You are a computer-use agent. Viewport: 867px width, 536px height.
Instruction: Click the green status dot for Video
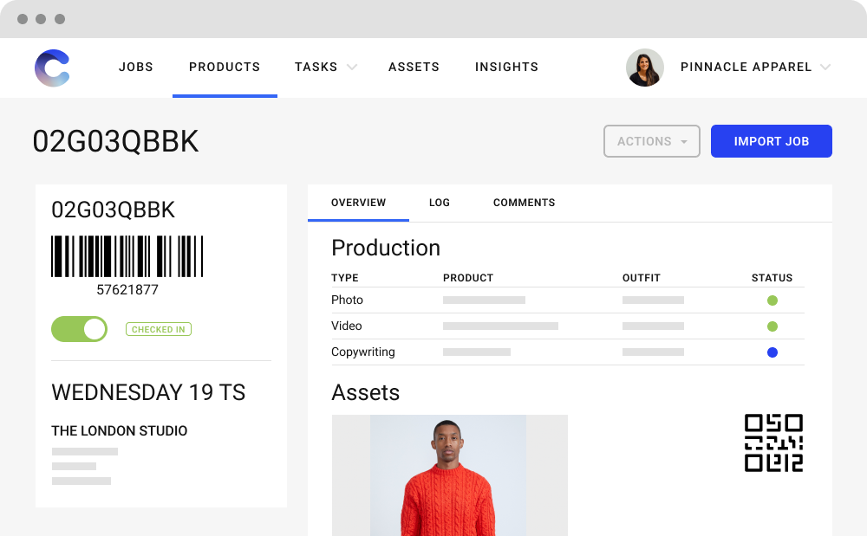(x=772, y=326)
